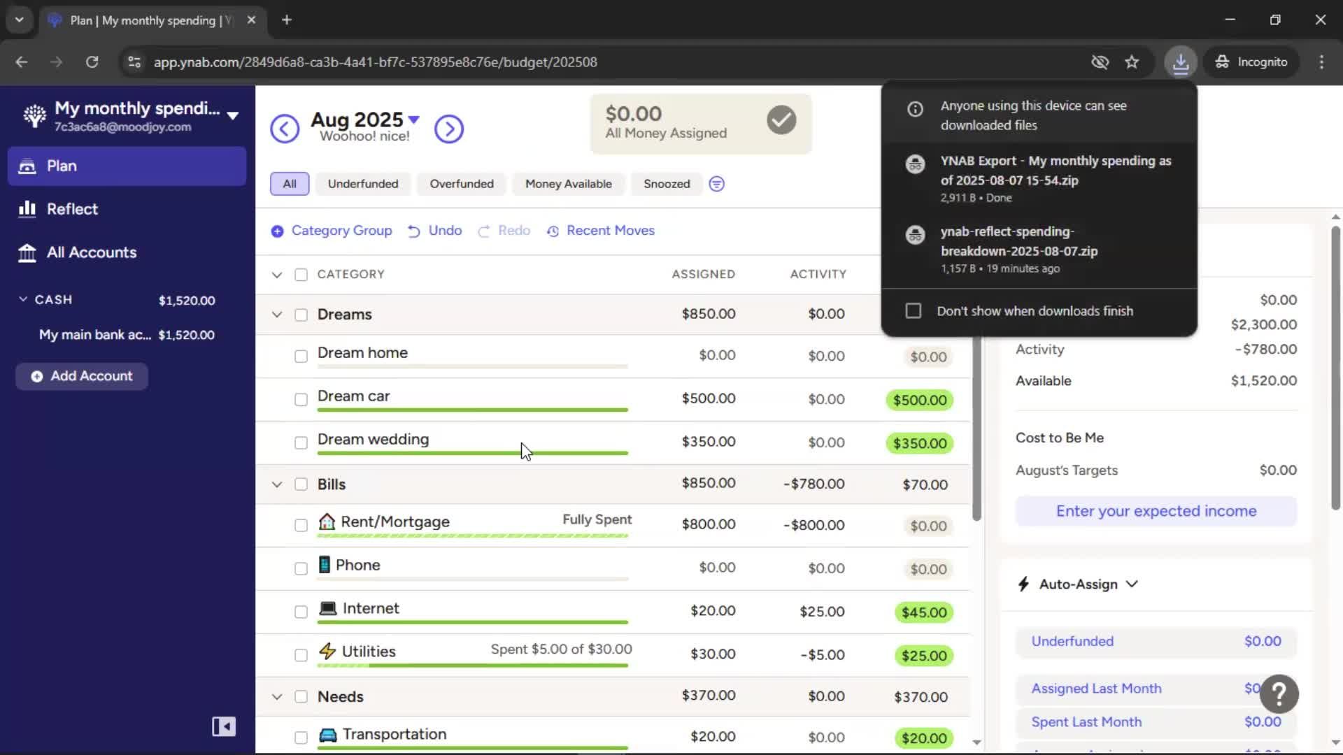Collapse the Needs group
The image size is (1343, 755).
[x=277, y=697]
